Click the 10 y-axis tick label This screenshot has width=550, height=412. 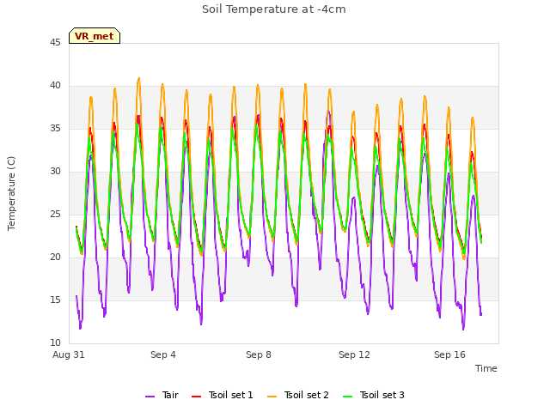pyautogui.click(x=55, y=342)
